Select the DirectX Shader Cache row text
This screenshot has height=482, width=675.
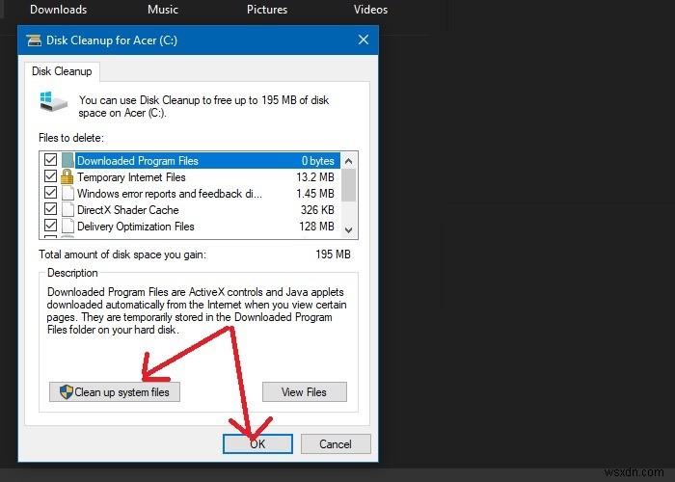click(128, 210)
